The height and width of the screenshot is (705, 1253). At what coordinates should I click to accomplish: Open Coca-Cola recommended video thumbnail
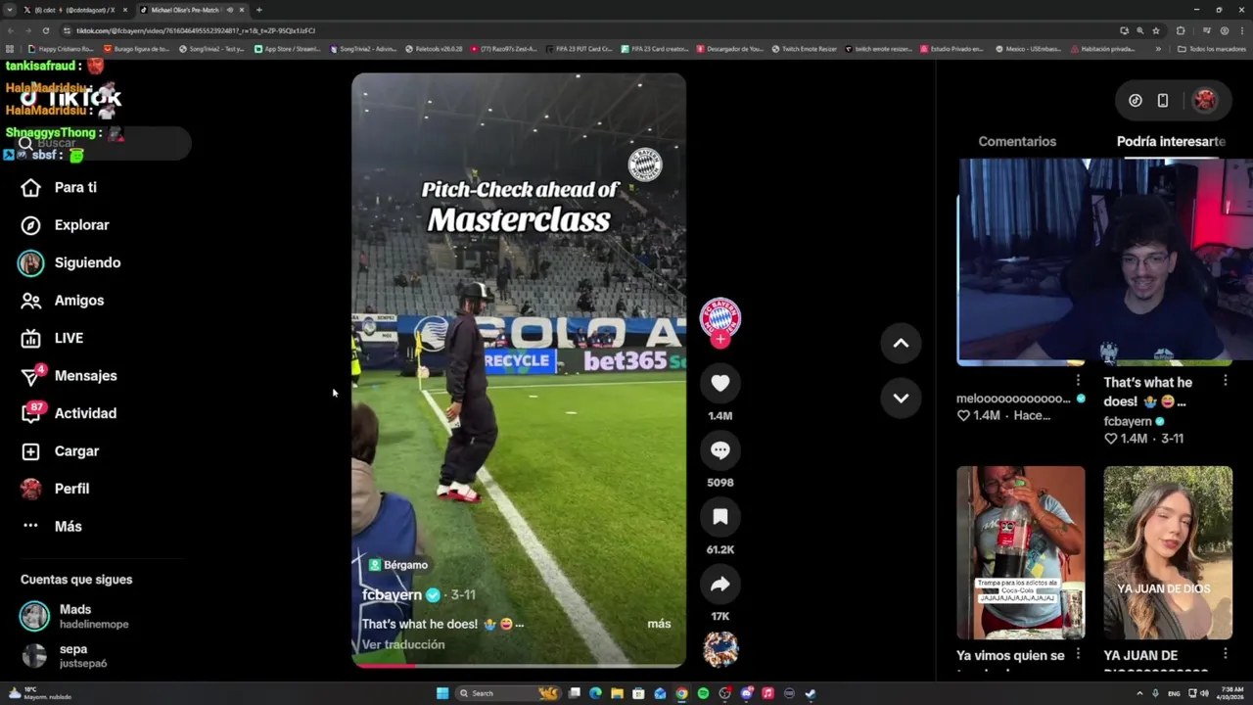[1021, 552]
